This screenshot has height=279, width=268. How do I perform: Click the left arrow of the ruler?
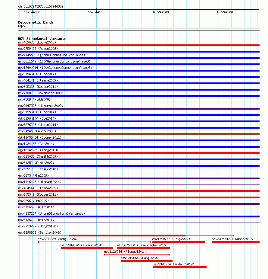tap(19, 9)
